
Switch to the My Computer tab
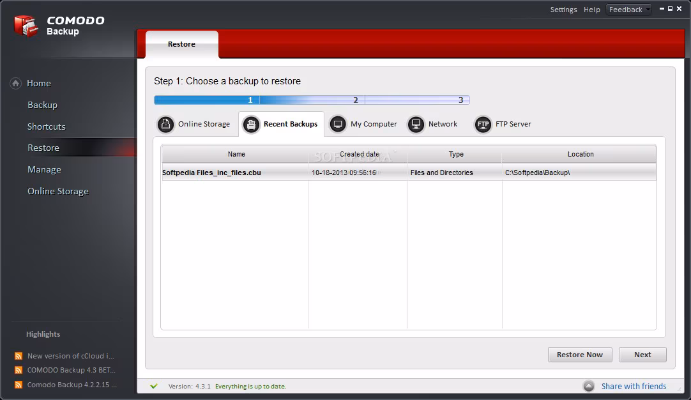tap(364, 125)
